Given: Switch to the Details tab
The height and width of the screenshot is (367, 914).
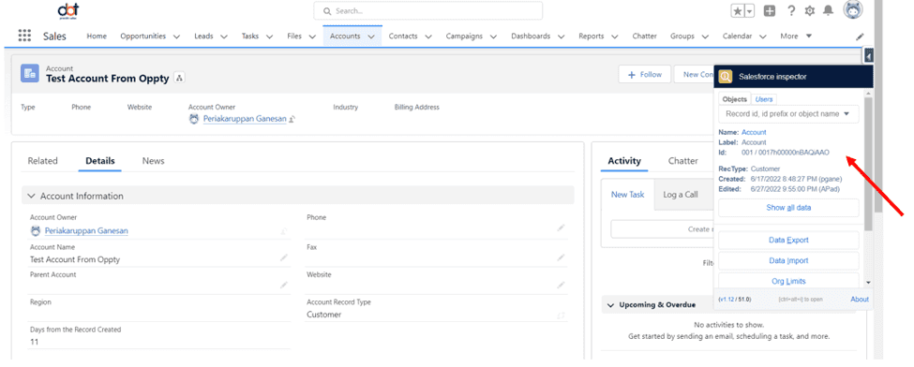Looking at the screenshot, I should (x=100, y=161).
